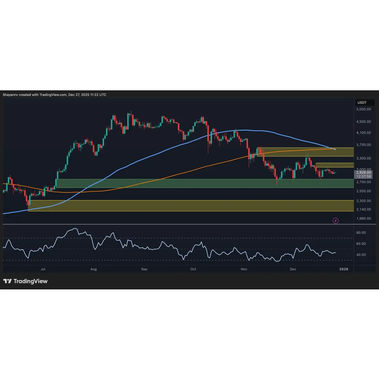Click the Sep time axis label
The height and width of the screenshot is (379, 379).
pos(144,269)
